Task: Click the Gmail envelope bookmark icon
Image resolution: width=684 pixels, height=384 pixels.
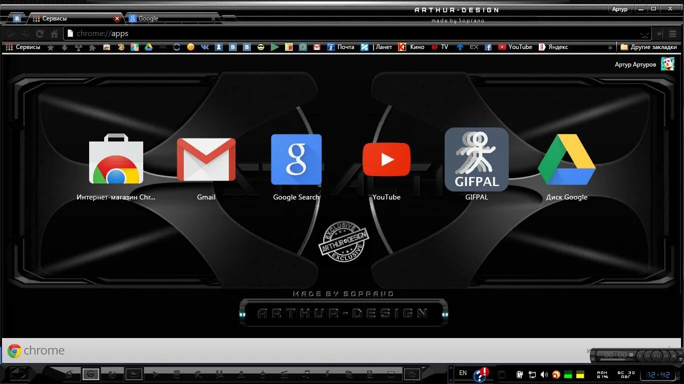Action: point(317,47)
